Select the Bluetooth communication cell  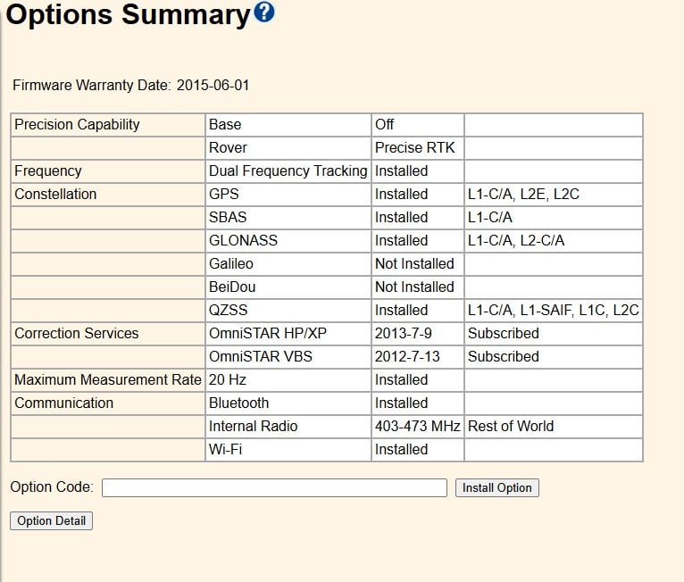(x=238, y=403)
